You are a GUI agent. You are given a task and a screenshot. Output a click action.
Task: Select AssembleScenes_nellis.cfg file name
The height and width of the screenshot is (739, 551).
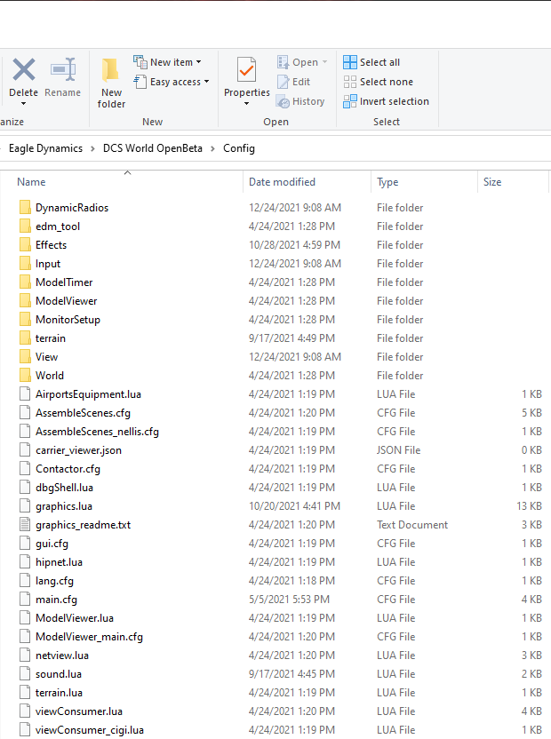pos(97,432)
